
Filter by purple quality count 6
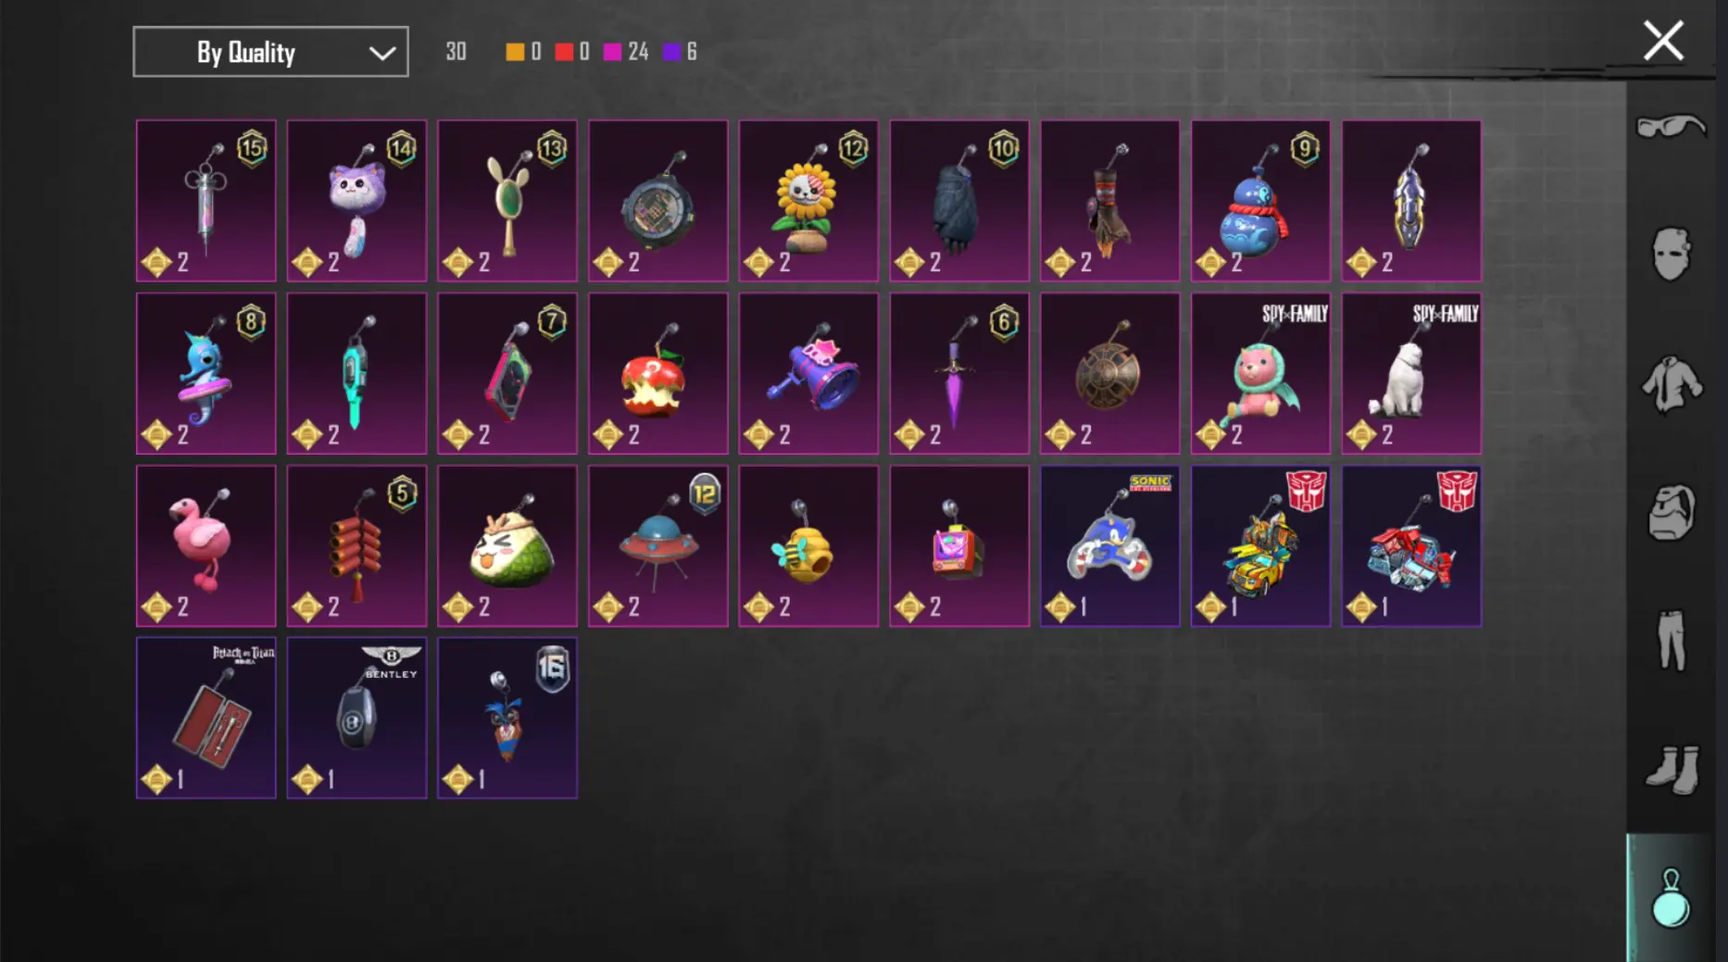(x=681, y=52)
